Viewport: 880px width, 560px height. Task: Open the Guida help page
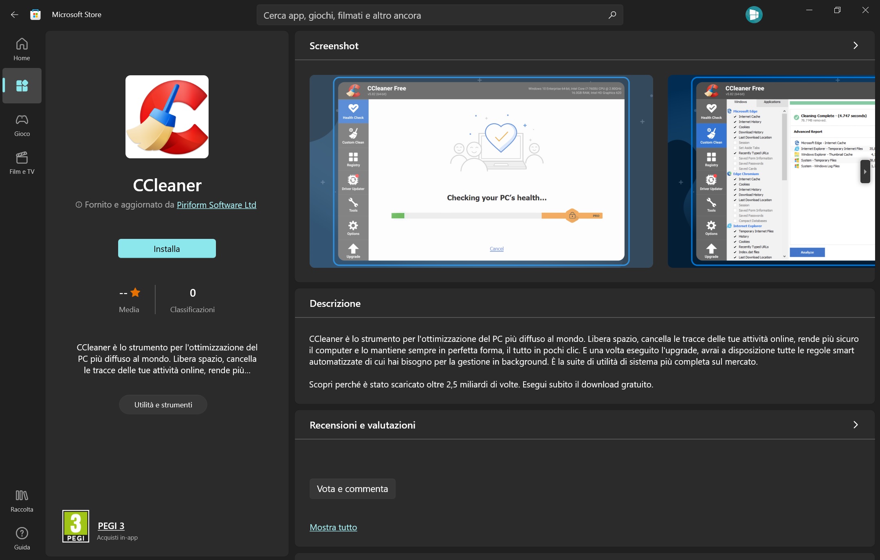22,539
